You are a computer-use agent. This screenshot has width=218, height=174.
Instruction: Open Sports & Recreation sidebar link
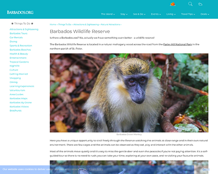21,46
